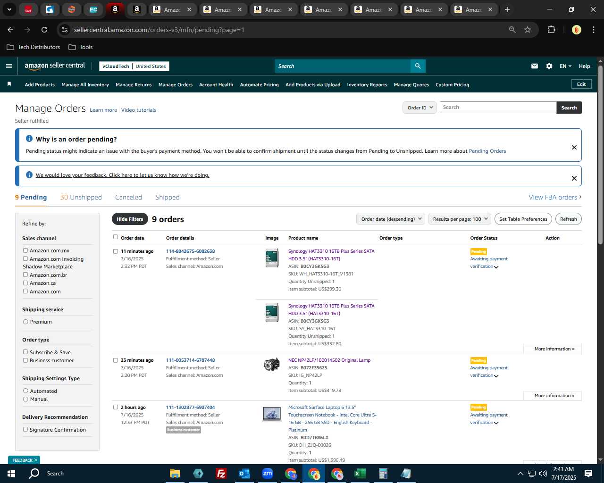Click the Pending Orders learn more link
Viewport: 604px width, 483px height.
(x=487, y=151)
